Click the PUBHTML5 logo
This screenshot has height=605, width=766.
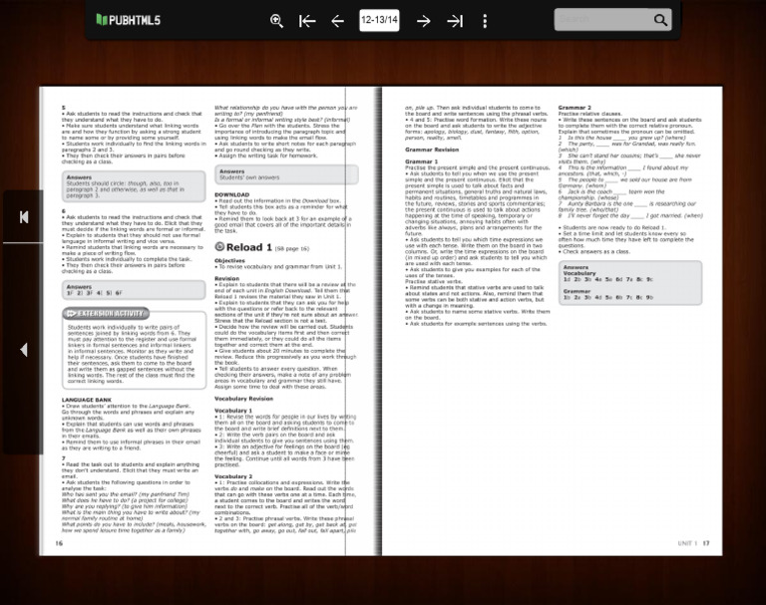click(129, 20)
